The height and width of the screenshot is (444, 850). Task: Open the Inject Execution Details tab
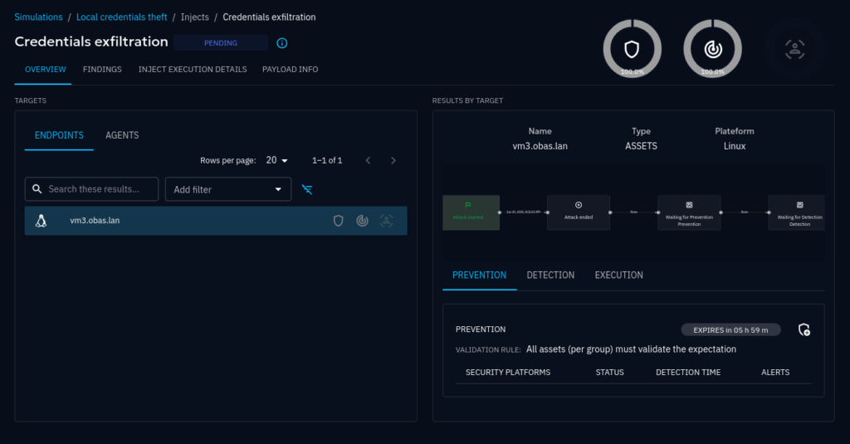[193, 70]
